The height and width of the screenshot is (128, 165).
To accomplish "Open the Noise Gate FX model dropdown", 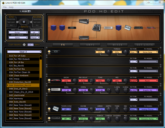I will click(148, 52).
